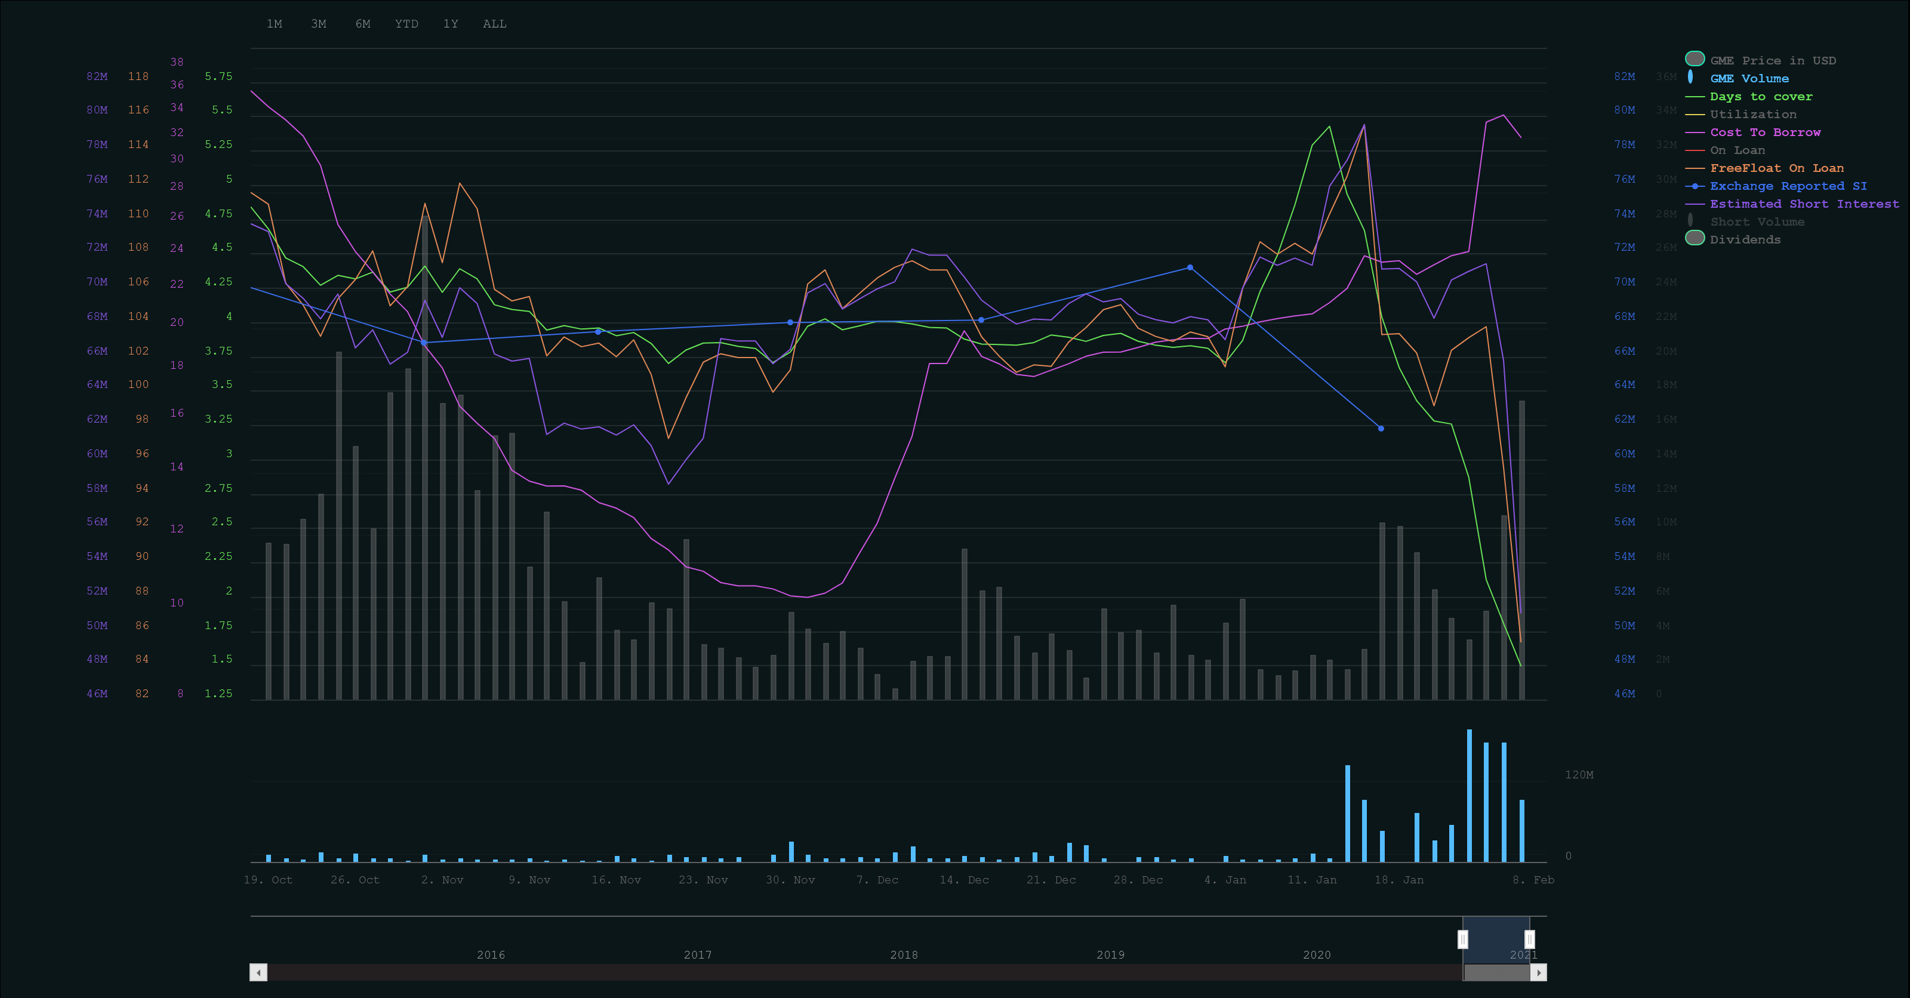
Task: Click Exchange Reported SI point near 18. Jan
Action: coord(1381,429)
